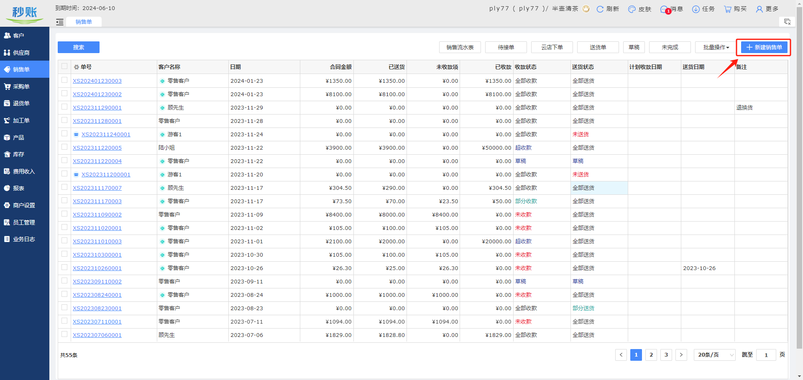Click the blue 搜索 button
Viewport: 803px width, 380px height.
click(x=79, y=47)
